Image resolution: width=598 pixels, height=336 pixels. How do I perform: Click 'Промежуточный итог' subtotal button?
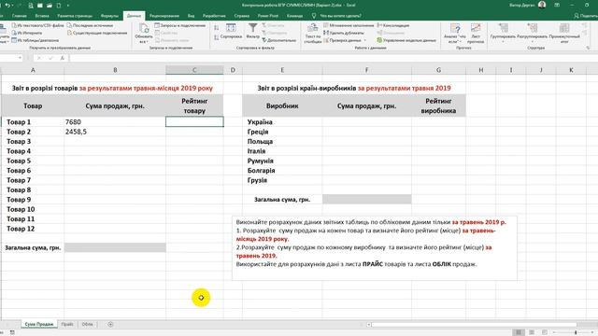[x=564, y=33]
